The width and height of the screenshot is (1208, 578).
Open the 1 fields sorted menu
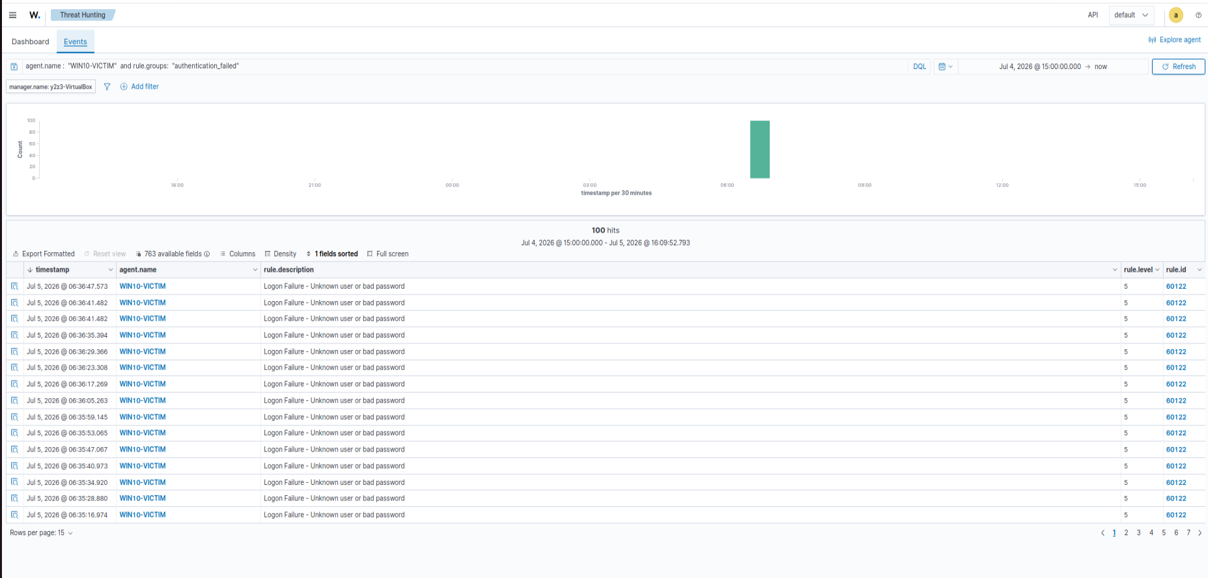pos(332,254)
